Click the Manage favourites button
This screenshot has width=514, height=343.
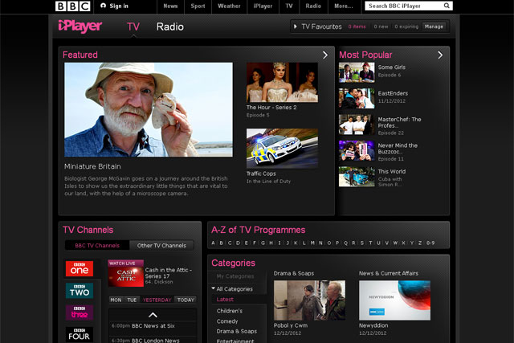tap(434, 27)
